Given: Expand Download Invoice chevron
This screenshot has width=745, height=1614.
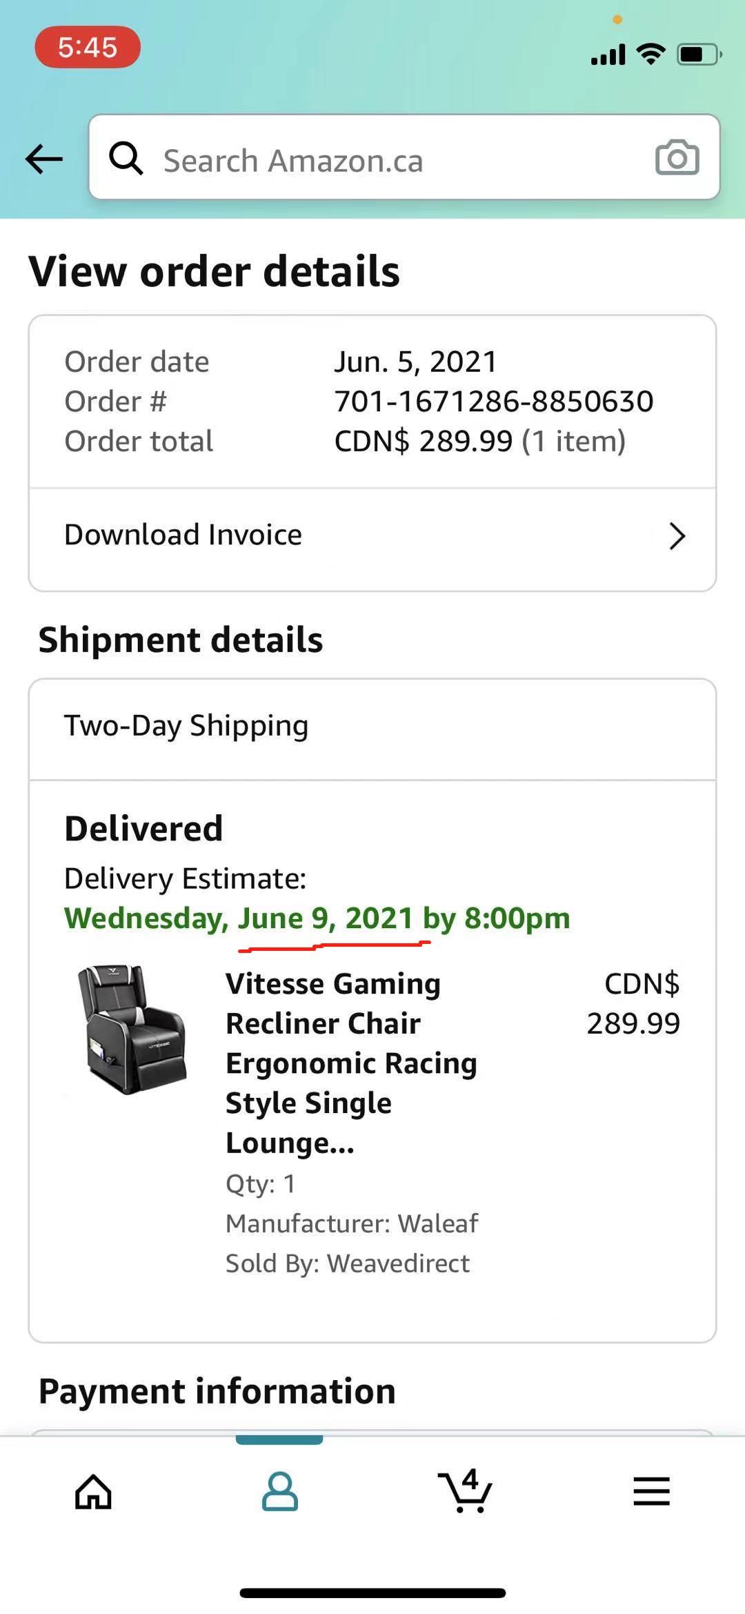Looking at the screenshot, I should 677,536.
